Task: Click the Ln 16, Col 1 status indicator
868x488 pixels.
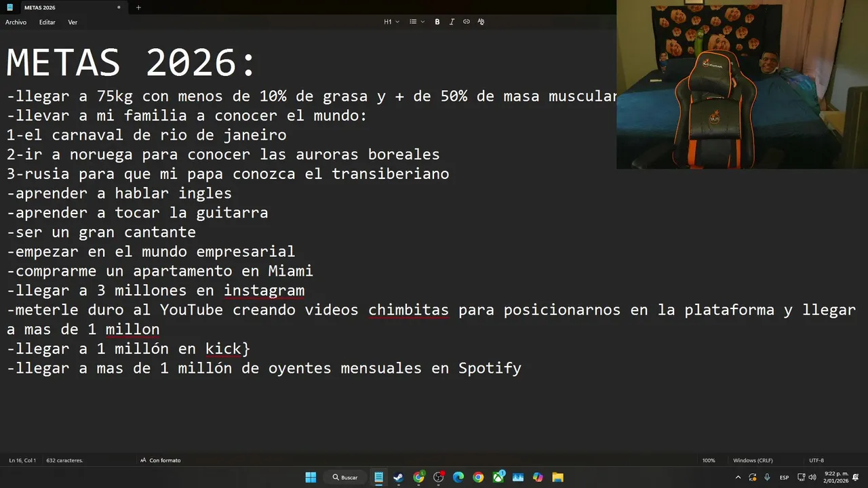Action: tap(22, 460)
